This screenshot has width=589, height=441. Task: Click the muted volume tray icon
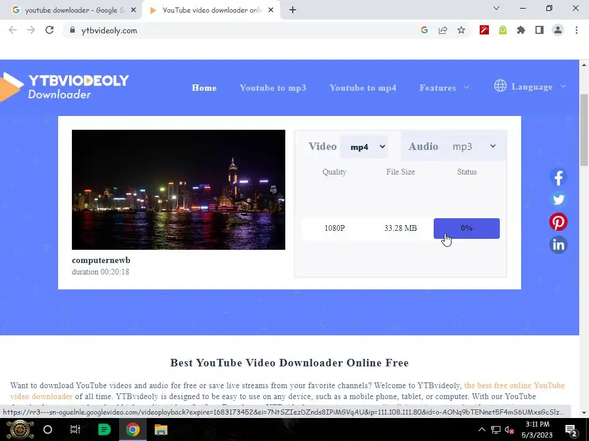click(x=509, y=430)
